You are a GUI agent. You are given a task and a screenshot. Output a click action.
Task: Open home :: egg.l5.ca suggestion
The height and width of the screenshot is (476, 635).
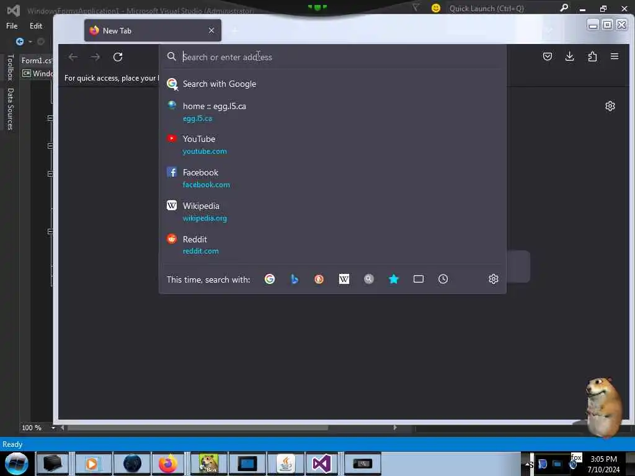(x=332, y=112)
